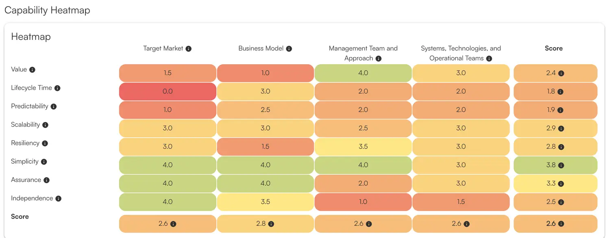Click the Target Market column header
610x238 pixels.
(x=163, y=48)
